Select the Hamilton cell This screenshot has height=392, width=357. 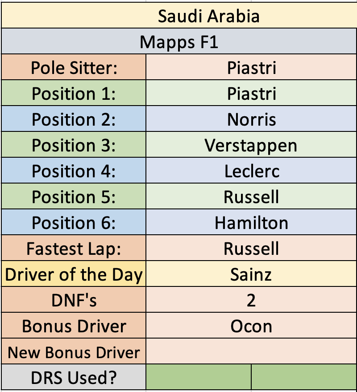click(x=252, y=222)
